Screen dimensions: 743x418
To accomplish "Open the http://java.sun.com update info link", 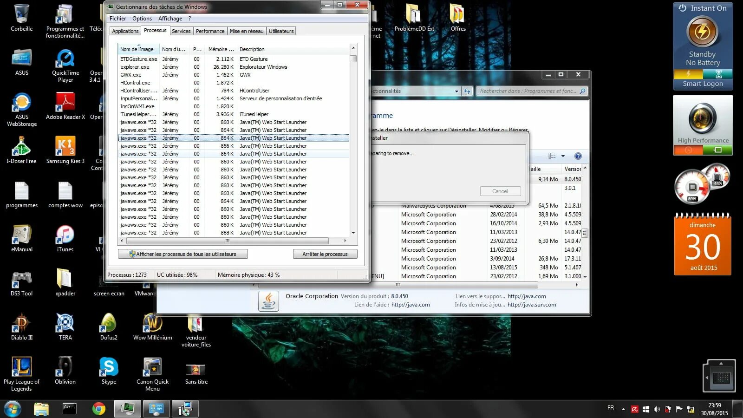I will [x=532, y=305].
